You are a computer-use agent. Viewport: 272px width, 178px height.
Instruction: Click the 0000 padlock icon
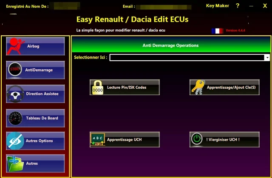click(97, 88)
